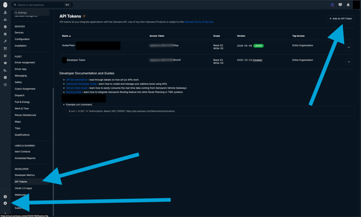
Task: Click the AvatarFleet token name
Action: 68,45
